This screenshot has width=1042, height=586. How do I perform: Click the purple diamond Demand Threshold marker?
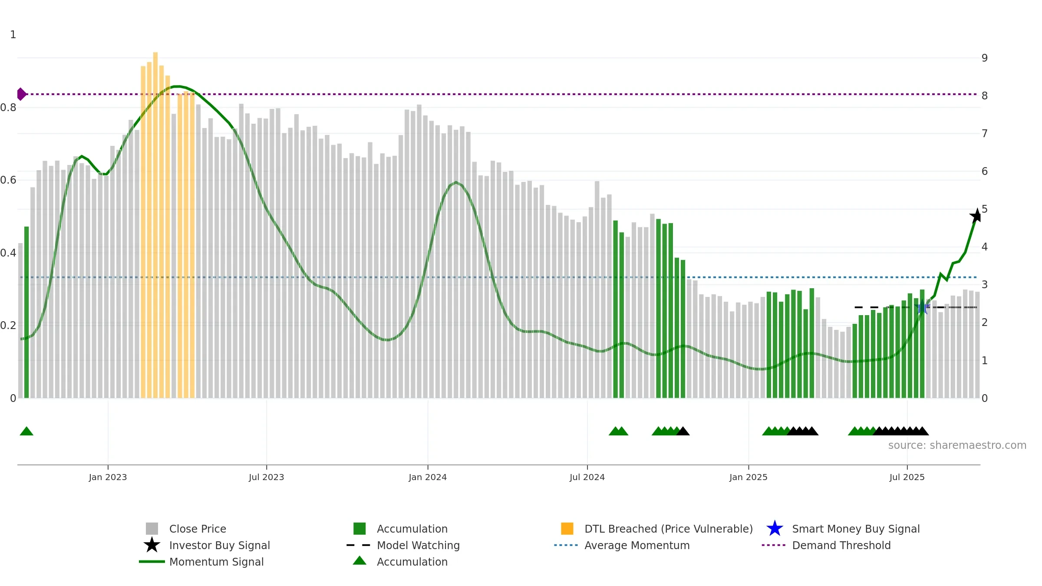[21, 94]
